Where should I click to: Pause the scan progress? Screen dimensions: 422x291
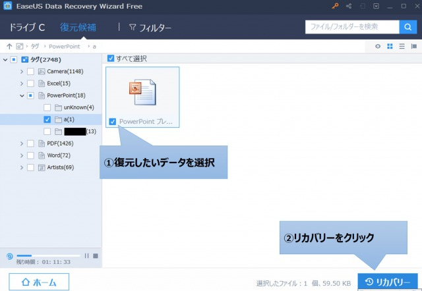(x=86, y=255)
